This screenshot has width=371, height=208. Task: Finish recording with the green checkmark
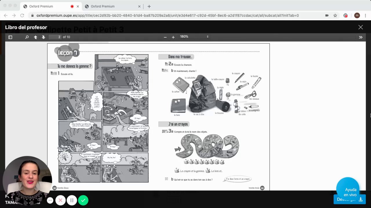tap(83, 200)
